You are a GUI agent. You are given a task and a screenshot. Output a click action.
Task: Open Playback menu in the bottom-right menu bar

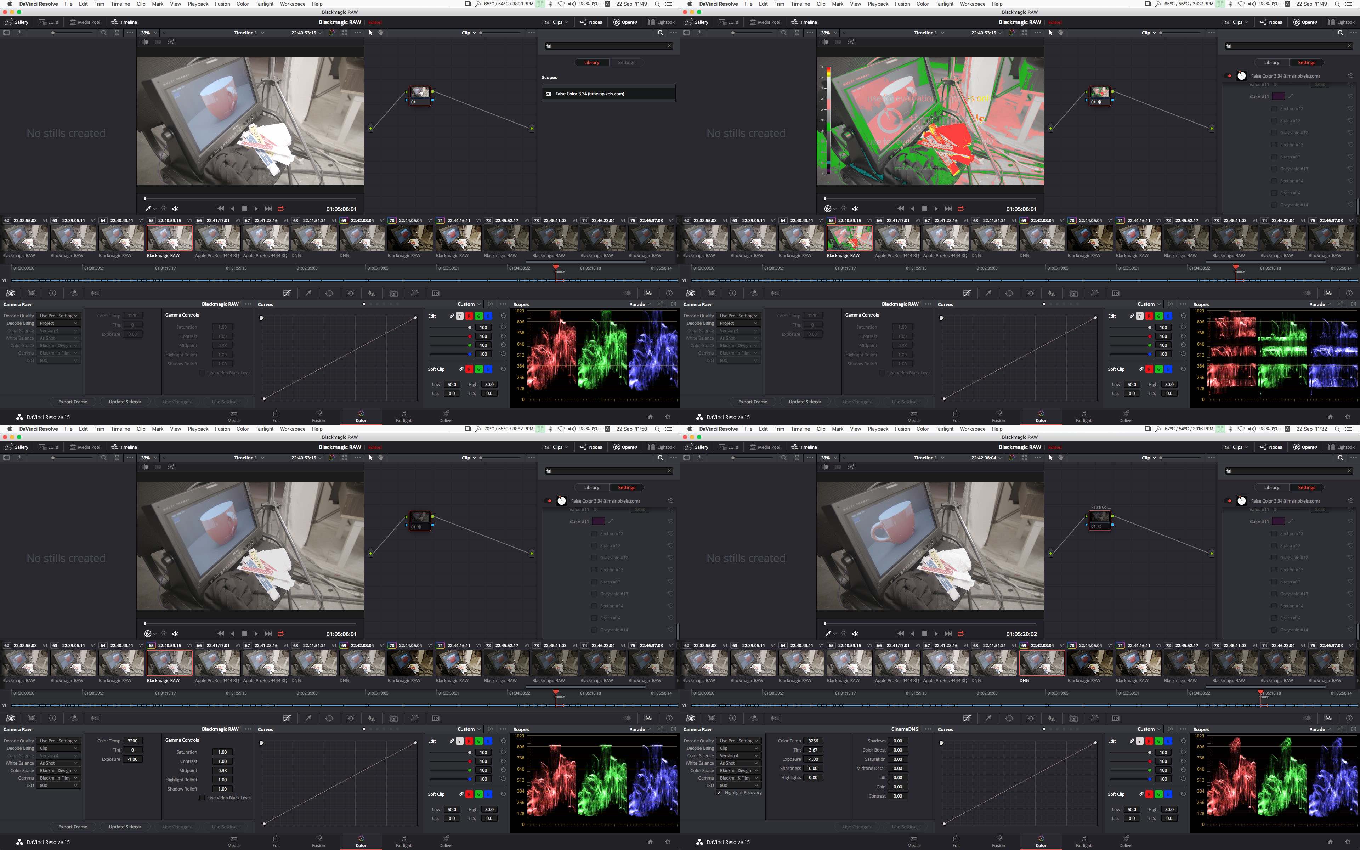(878, 429)
